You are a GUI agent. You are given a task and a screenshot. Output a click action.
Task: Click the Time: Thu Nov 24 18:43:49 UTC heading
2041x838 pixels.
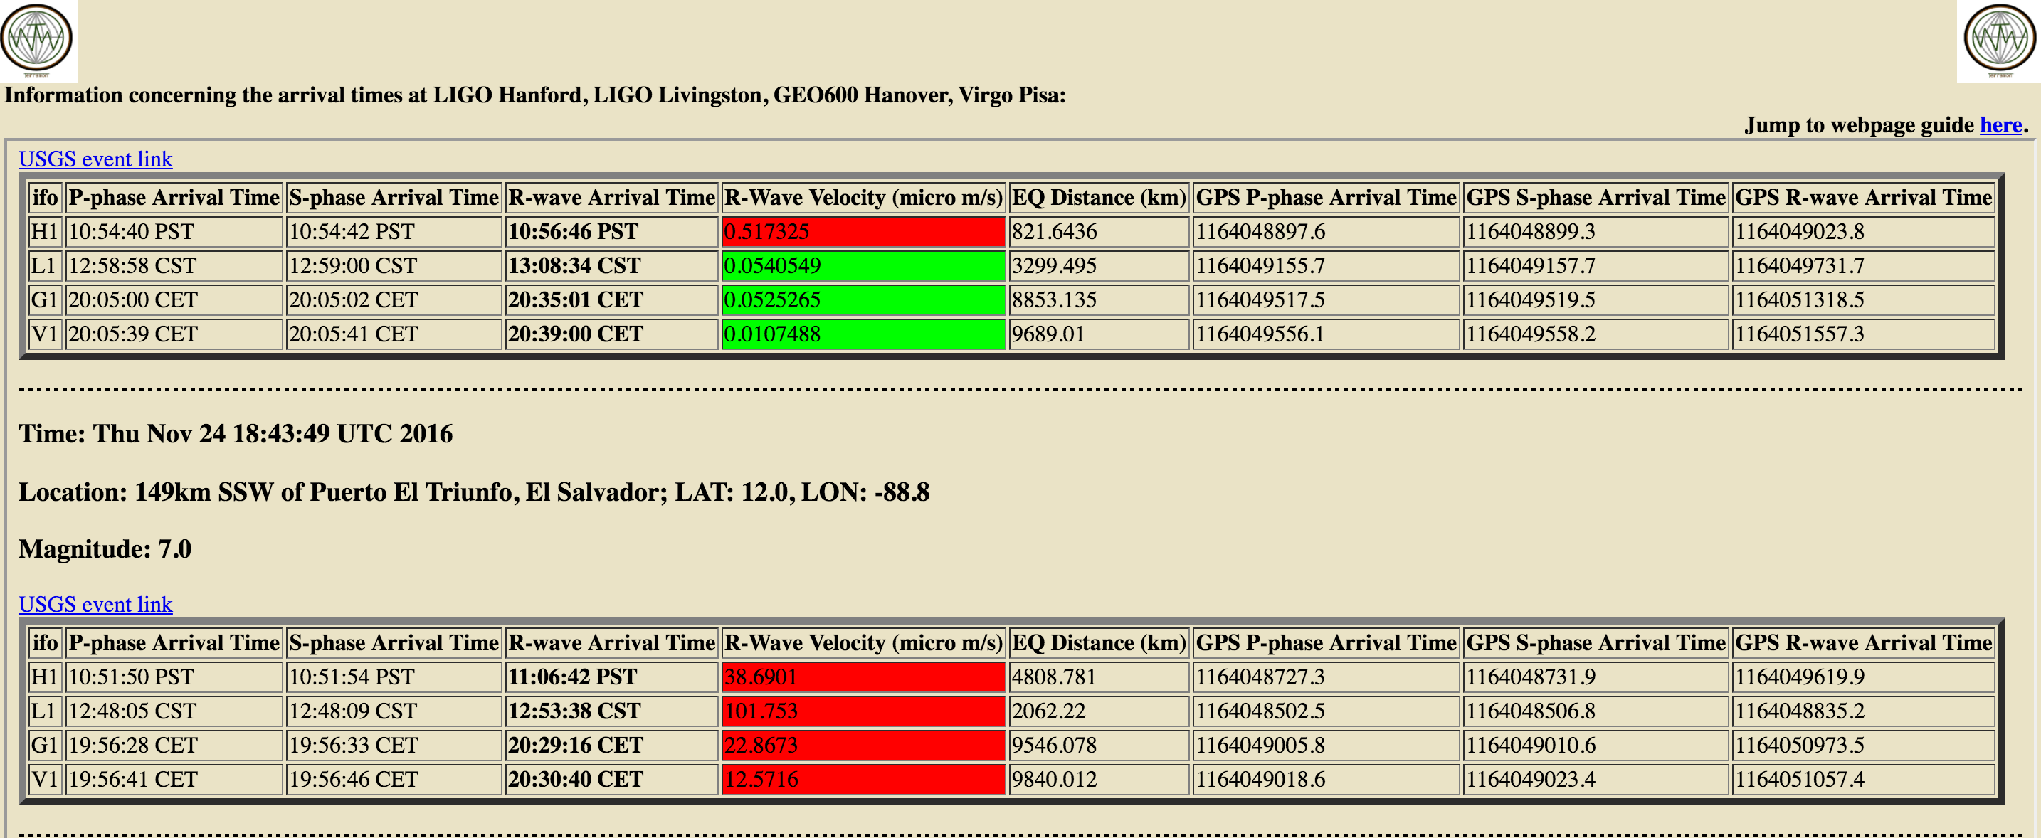[236, 434]
